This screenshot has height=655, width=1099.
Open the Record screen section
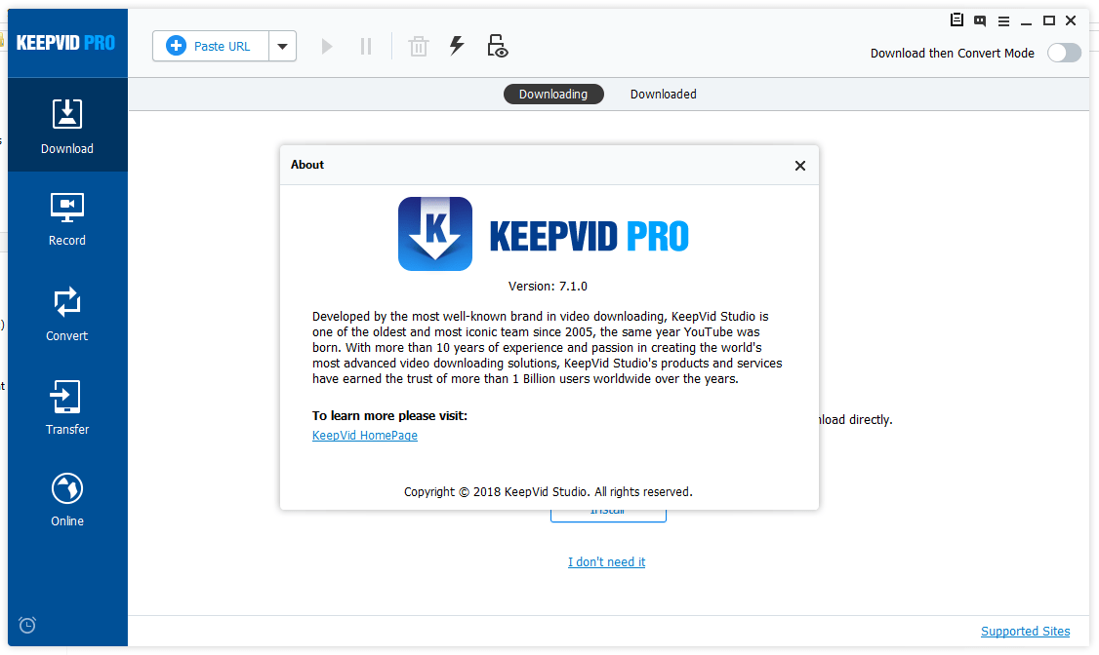click(67, 219)
